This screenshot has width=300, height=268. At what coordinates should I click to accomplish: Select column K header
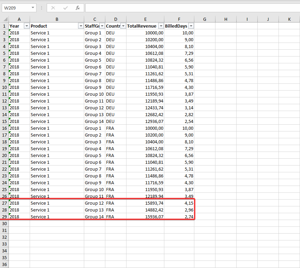(289, 19)
